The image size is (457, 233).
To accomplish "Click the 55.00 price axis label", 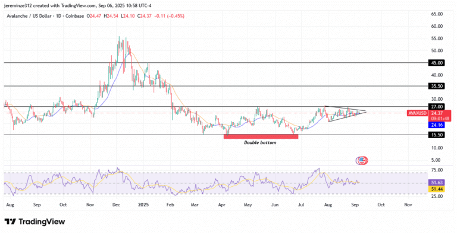I will tap(437, 39).
